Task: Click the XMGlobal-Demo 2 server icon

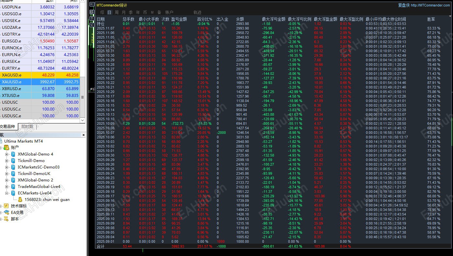Action: point(13,180)
